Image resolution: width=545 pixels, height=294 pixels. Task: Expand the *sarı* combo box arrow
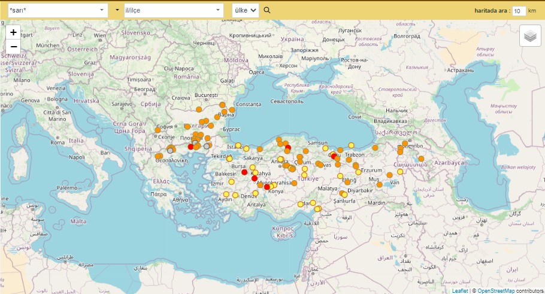pos(101,10)
